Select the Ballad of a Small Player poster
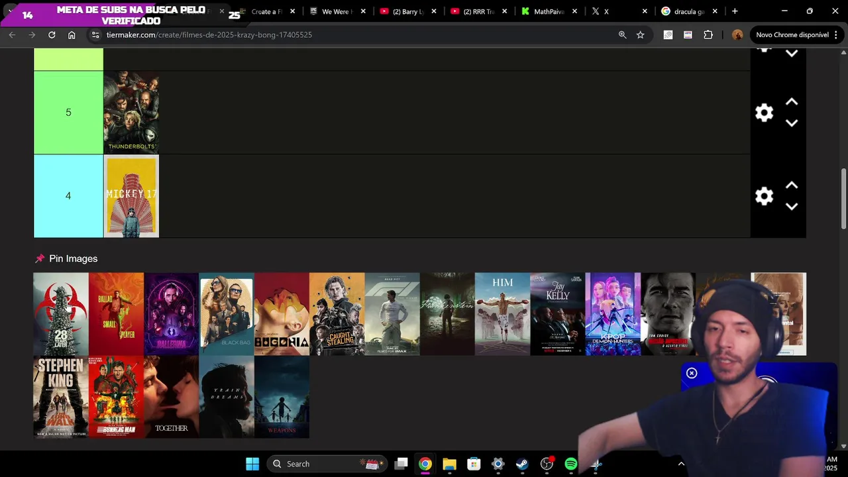 [x=116, y=314]
